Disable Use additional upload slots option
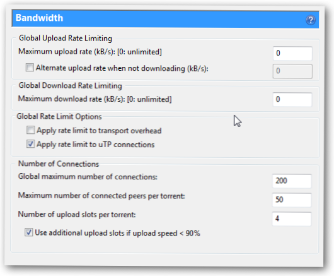This screenshot has width=334, height=276. [x=29, y=232]
